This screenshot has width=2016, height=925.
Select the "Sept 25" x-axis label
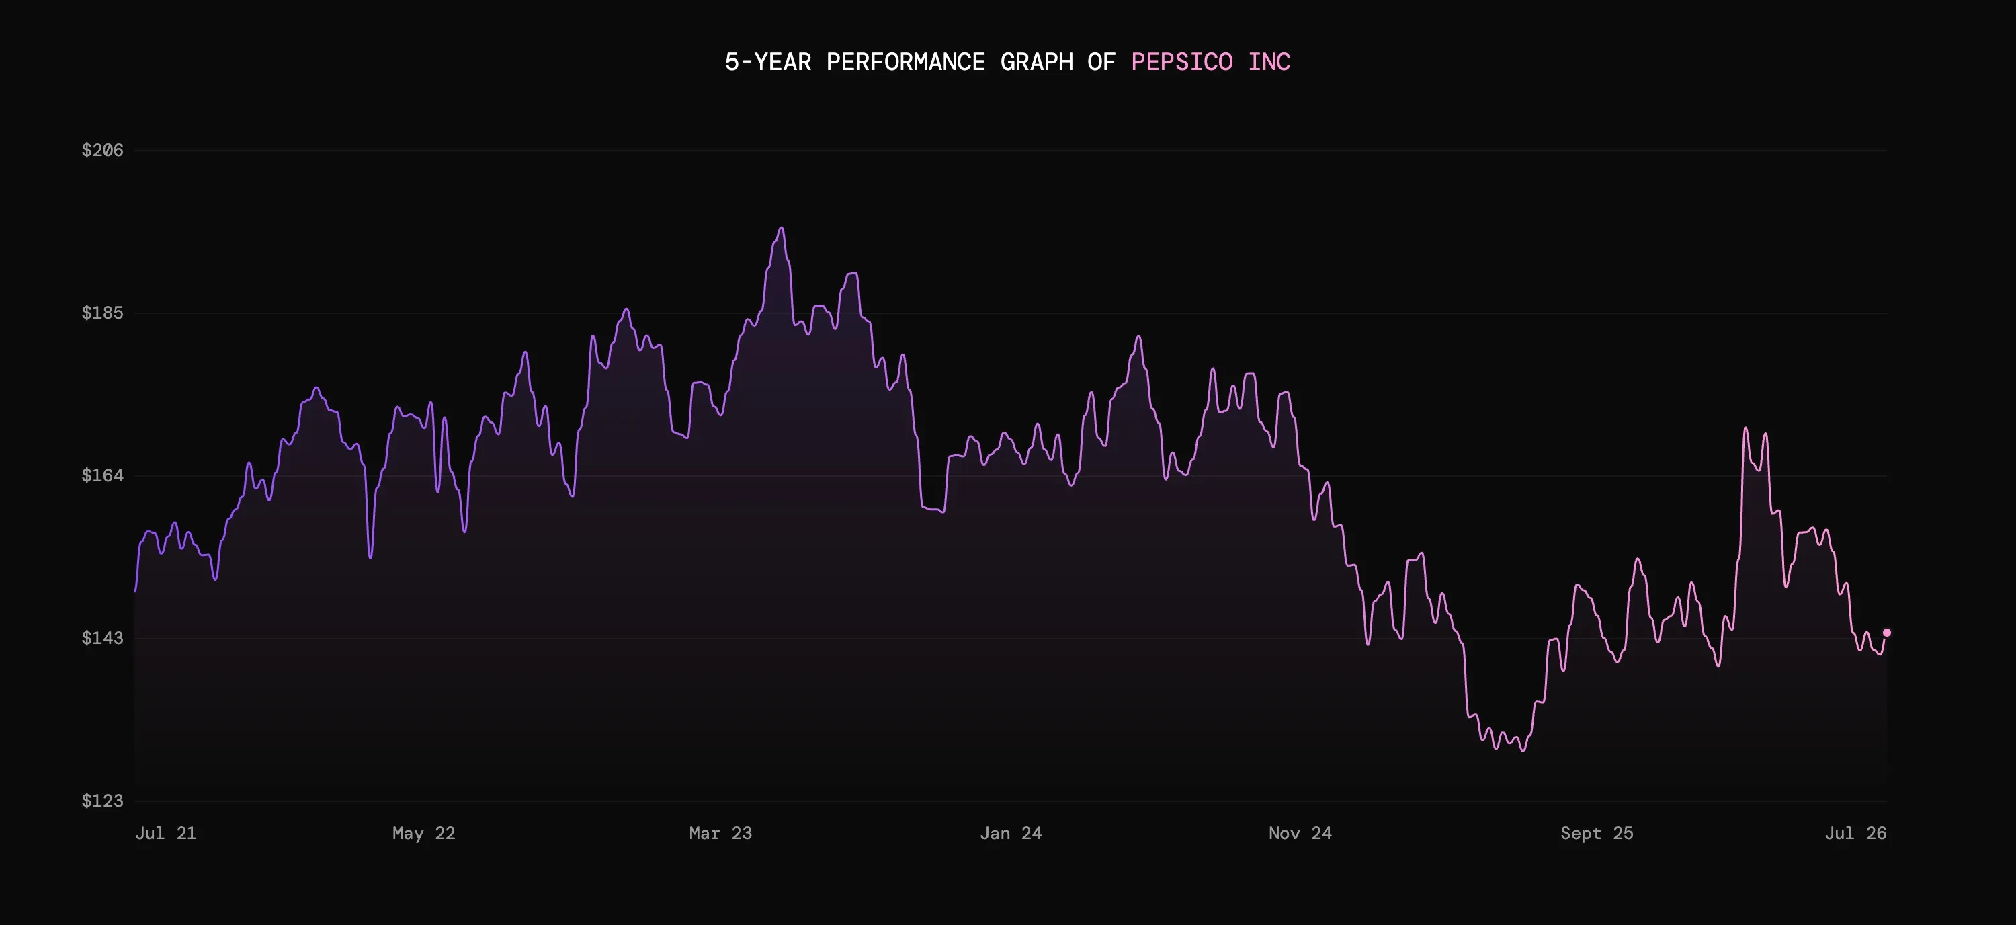tap(1597, 834)
